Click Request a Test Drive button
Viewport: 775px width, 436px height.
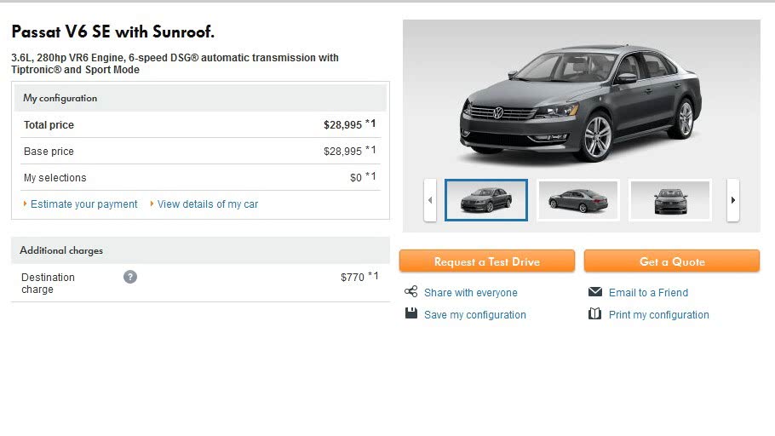coord(487,261)
